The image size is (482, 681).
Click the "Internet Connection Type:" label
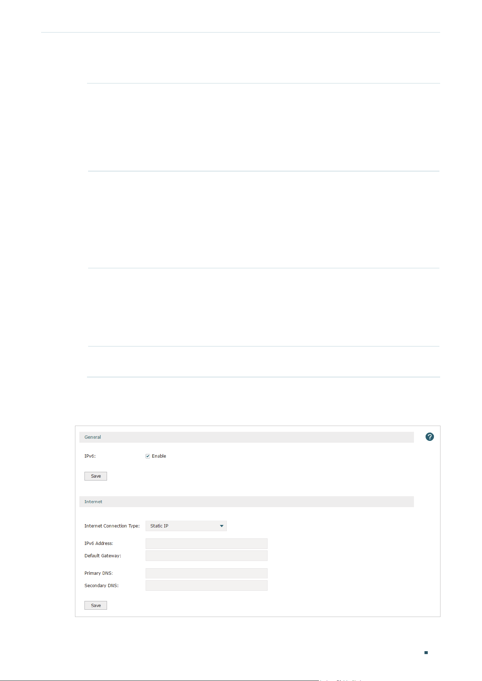pyautogui.click(x=112, y=526)
